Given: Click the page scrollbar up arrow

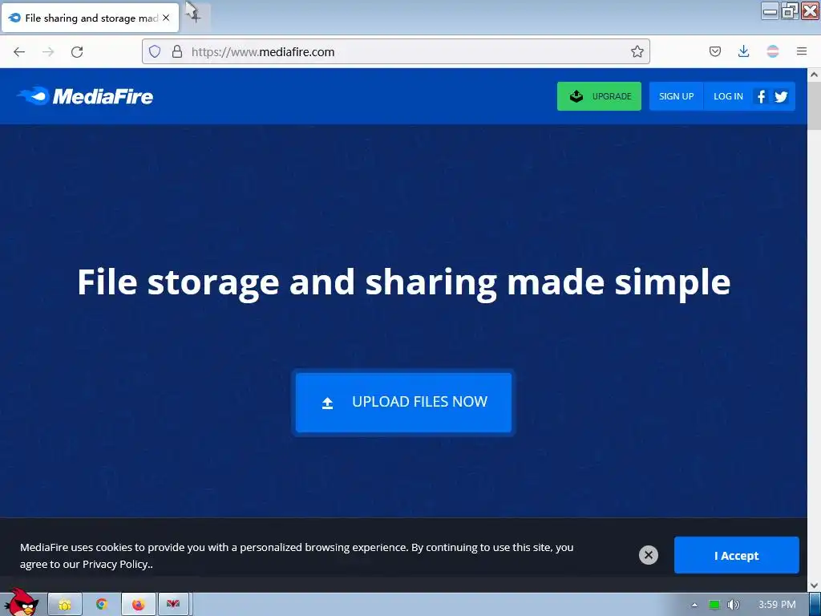Looking at the screenshot, I should 815,75.
